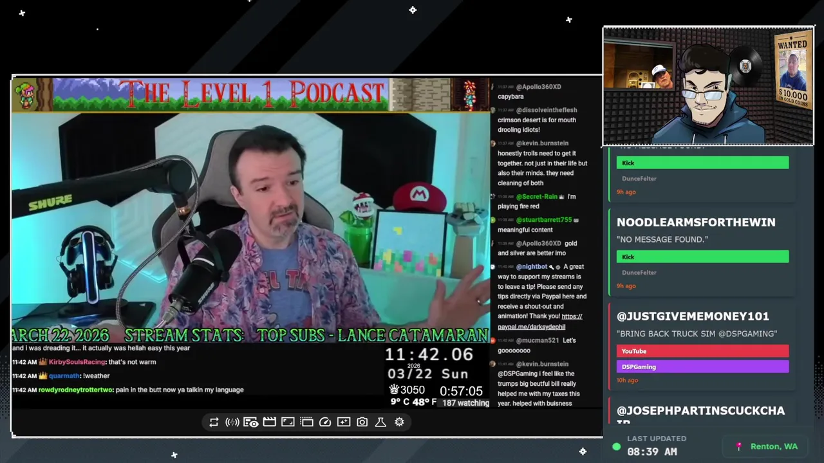Screen dimensions: 824x463
Task: Click the 9° C 48° F temperature readout
Action: 413,402
